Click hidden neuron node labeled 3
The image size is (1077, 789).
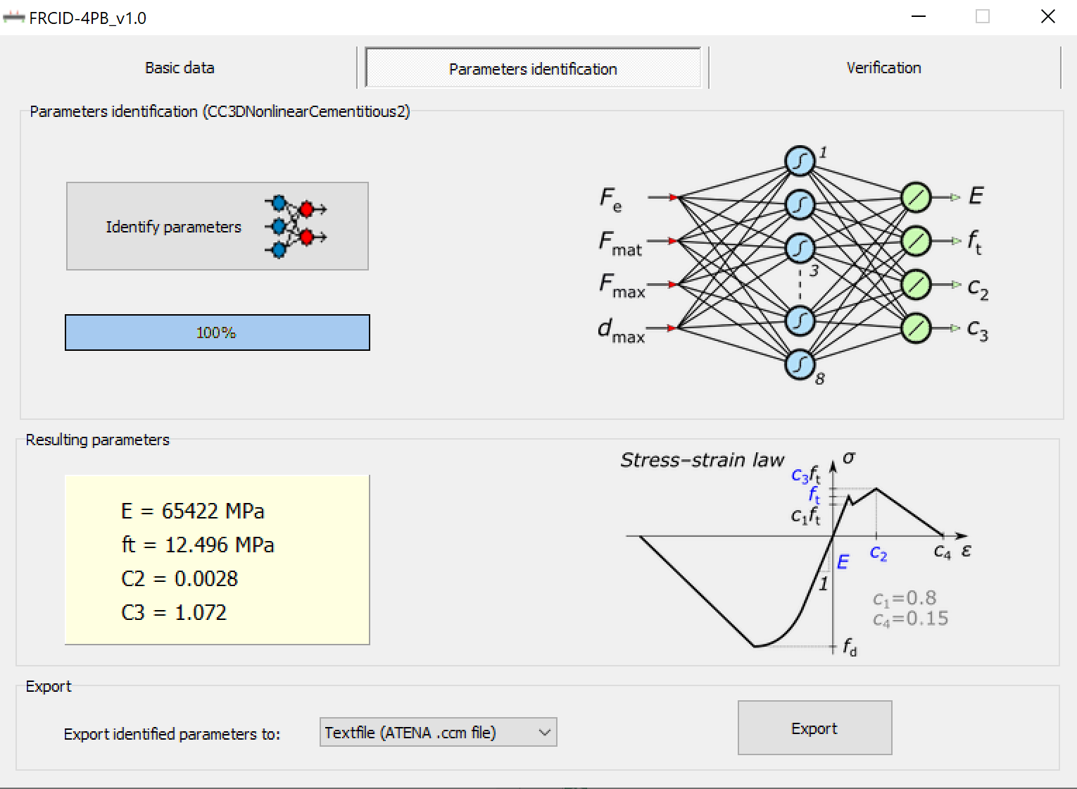[x=800, y=248]
